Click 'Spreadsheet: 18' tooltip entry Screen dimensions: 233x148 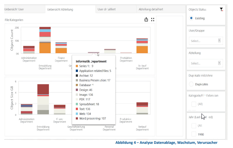coord(89,104)
